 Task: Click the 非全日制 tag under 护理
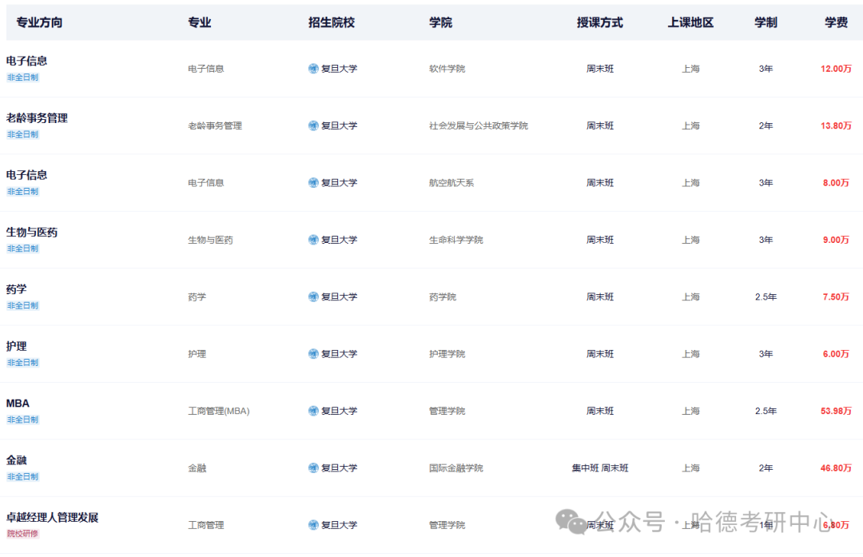(x=22, y=363)
